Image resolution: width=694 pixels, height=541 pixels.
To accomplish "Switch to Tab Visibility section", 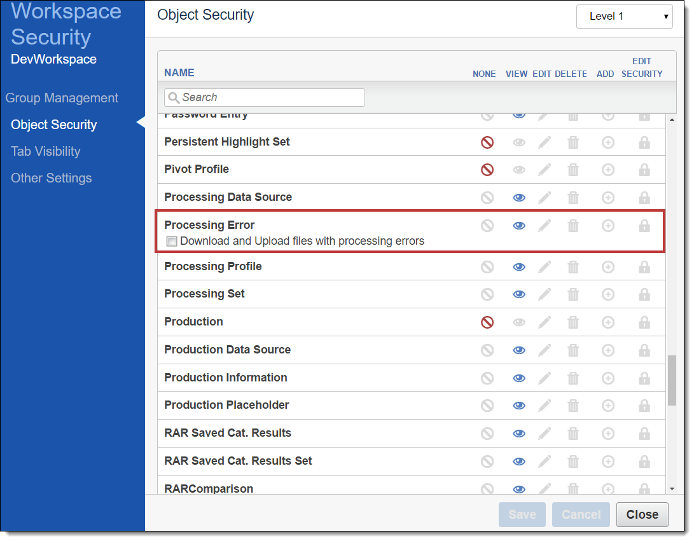I will click(x=46, y=151).
